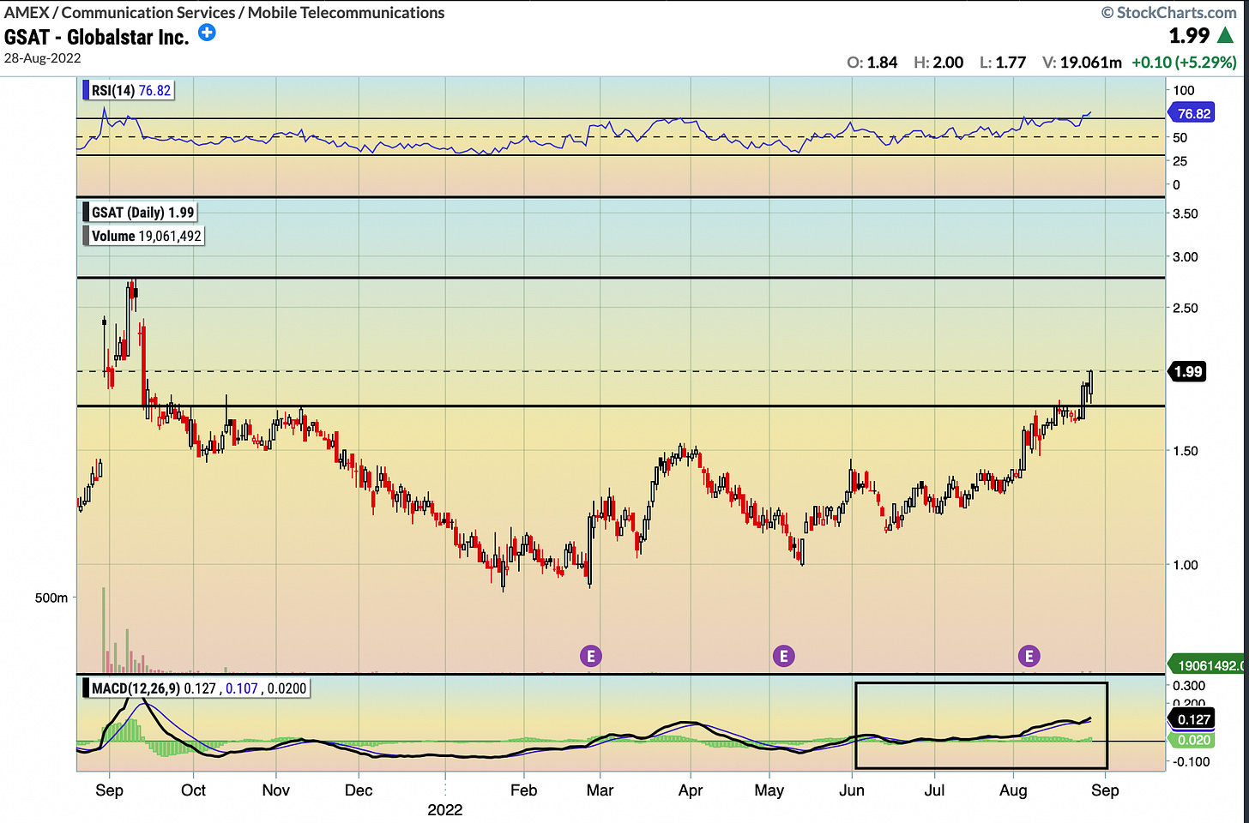Click the green up arrow next to 1.99
Image resolution: width=1249 pixels, height=823 pixels.
pos(1226,35)
